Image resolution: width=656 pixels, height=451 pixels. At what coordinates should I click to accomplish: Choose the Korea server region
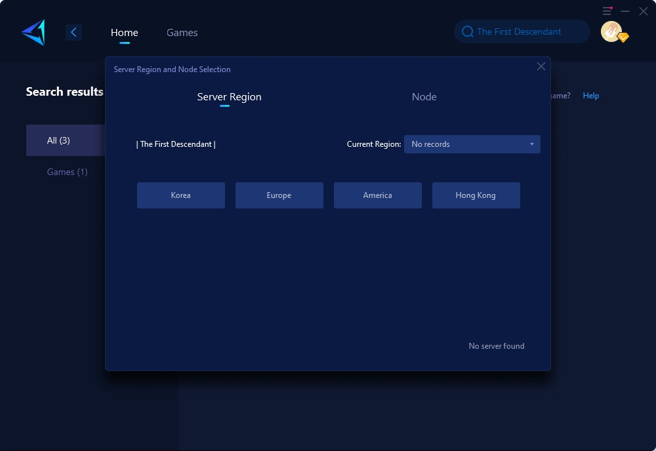[181, 195]
